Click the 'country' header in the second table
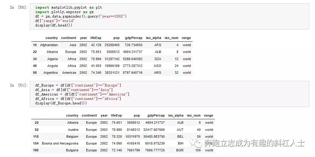This screenshot has height=157, width=315. point(72,115)
